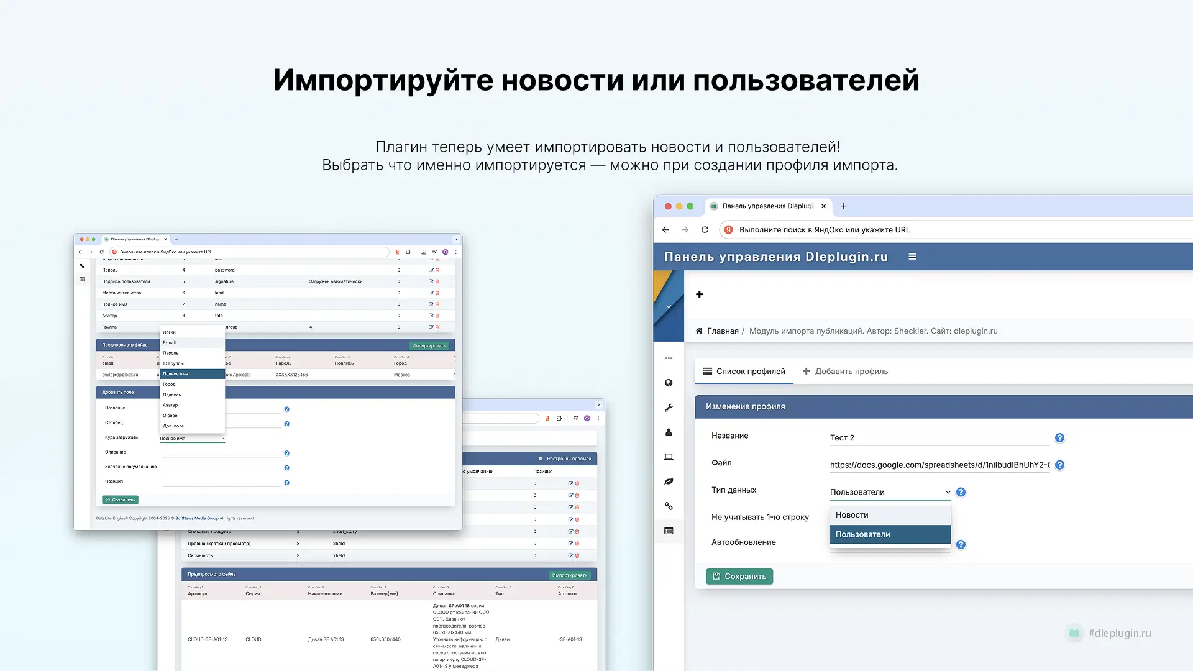Choose Пользователи in the data type list
This screenshot has height=671, width=1193.
point(890,534)
